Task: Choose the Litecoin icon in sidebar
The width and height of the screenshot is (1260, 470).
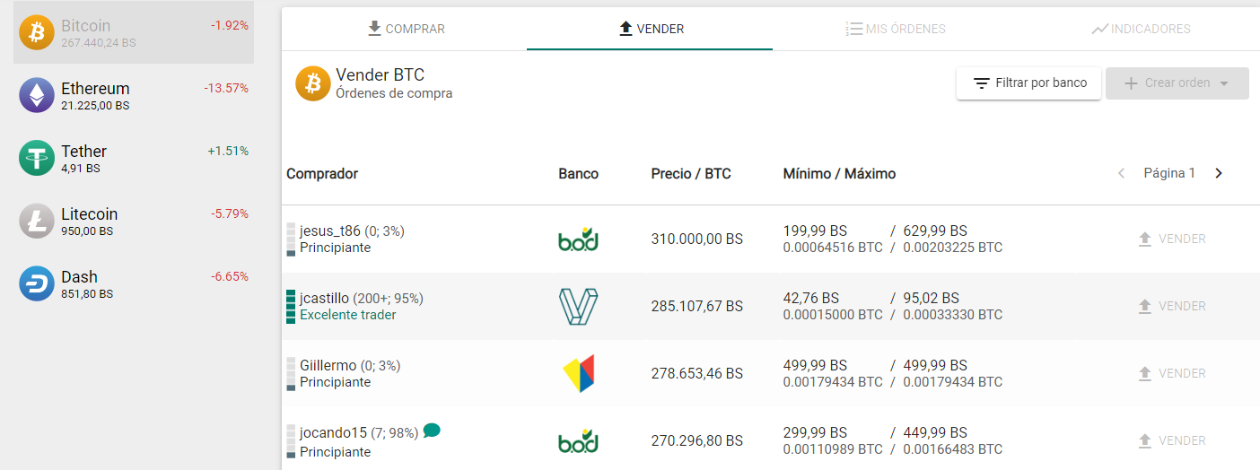Action: click(x=37, y=221)
